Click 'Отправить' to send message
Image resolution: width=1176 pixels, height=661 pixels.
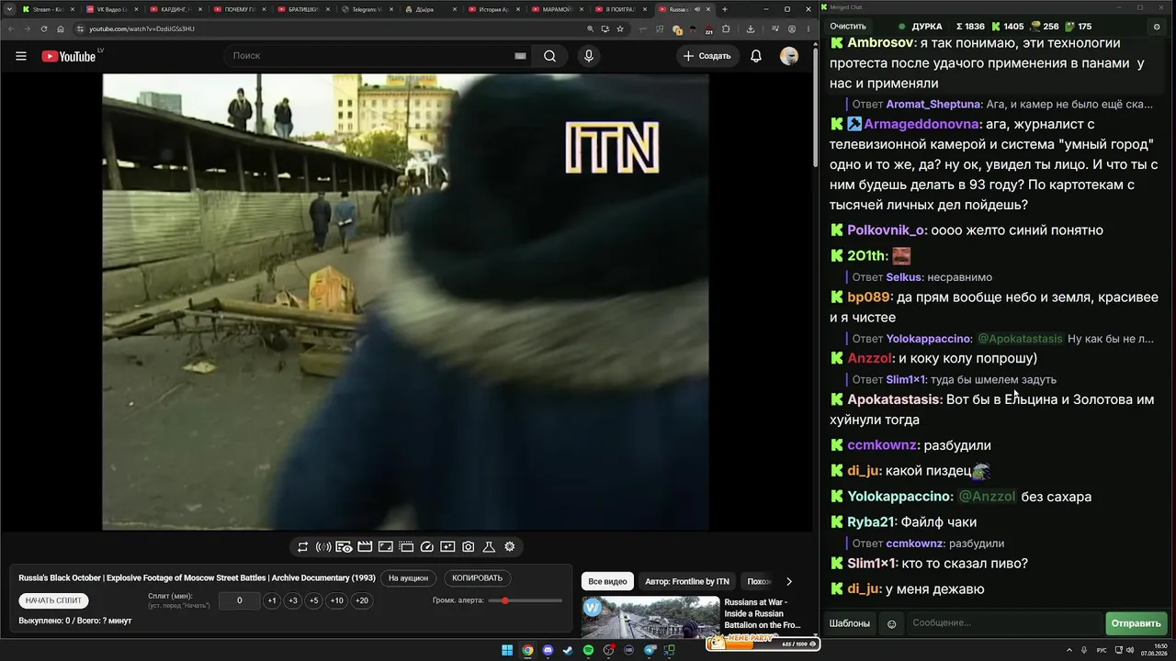(x=1136, y=624)
